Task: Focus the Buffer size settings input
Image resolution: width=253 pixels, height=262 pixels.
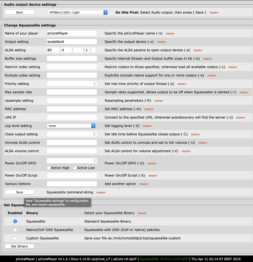Action: click(72, 58)
